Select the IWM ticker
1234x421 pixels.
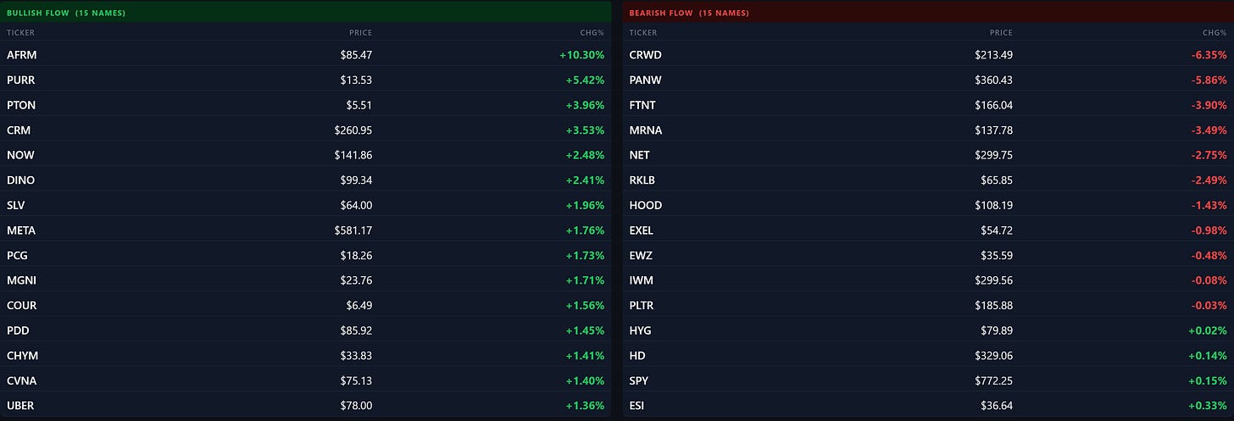click(641, 280)
